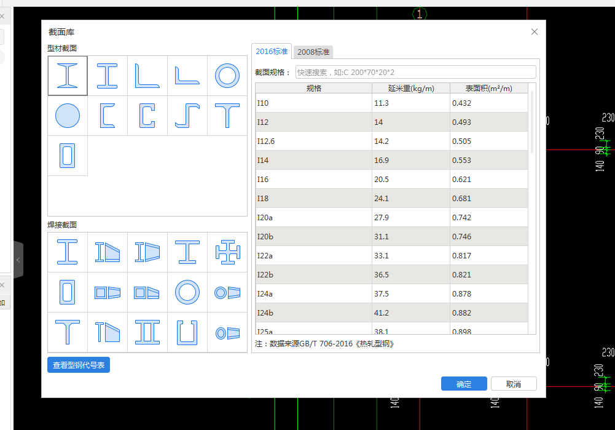This screenshot has height=430, width=615.
Task: Switch to the 2008标准 tab
Action: click(313, 52)
